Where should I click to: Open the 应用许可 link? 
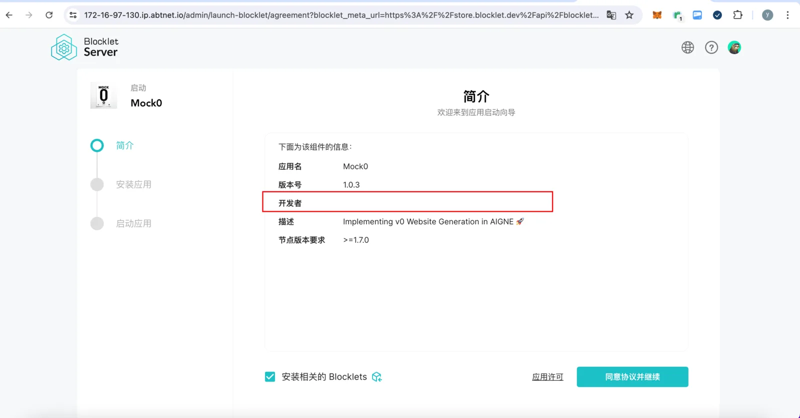547,377
